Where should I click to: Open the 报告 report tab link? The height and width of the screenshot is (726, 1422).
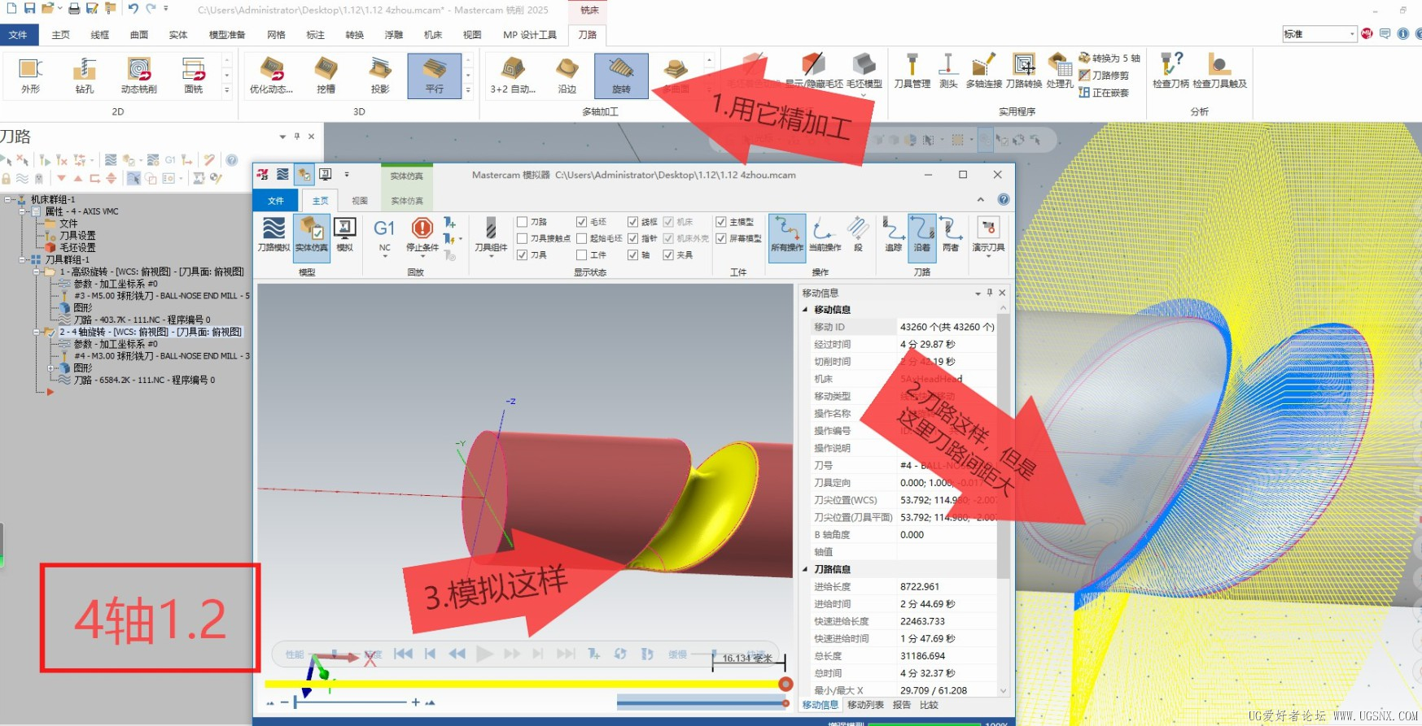[x=902, y=705]
